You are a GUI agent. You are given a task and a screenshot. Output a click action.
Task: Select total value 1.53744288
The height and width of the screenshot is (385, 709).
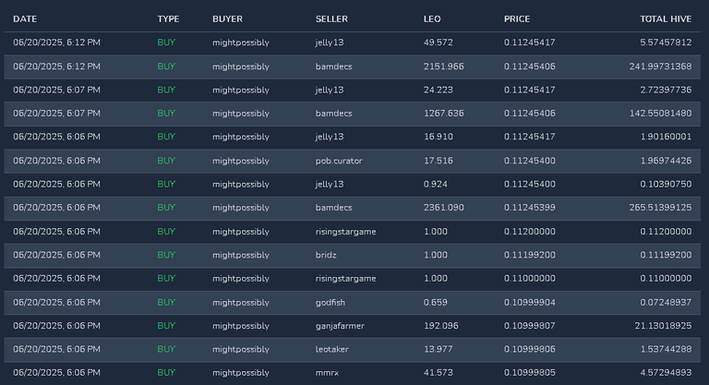tap(666, 349)
